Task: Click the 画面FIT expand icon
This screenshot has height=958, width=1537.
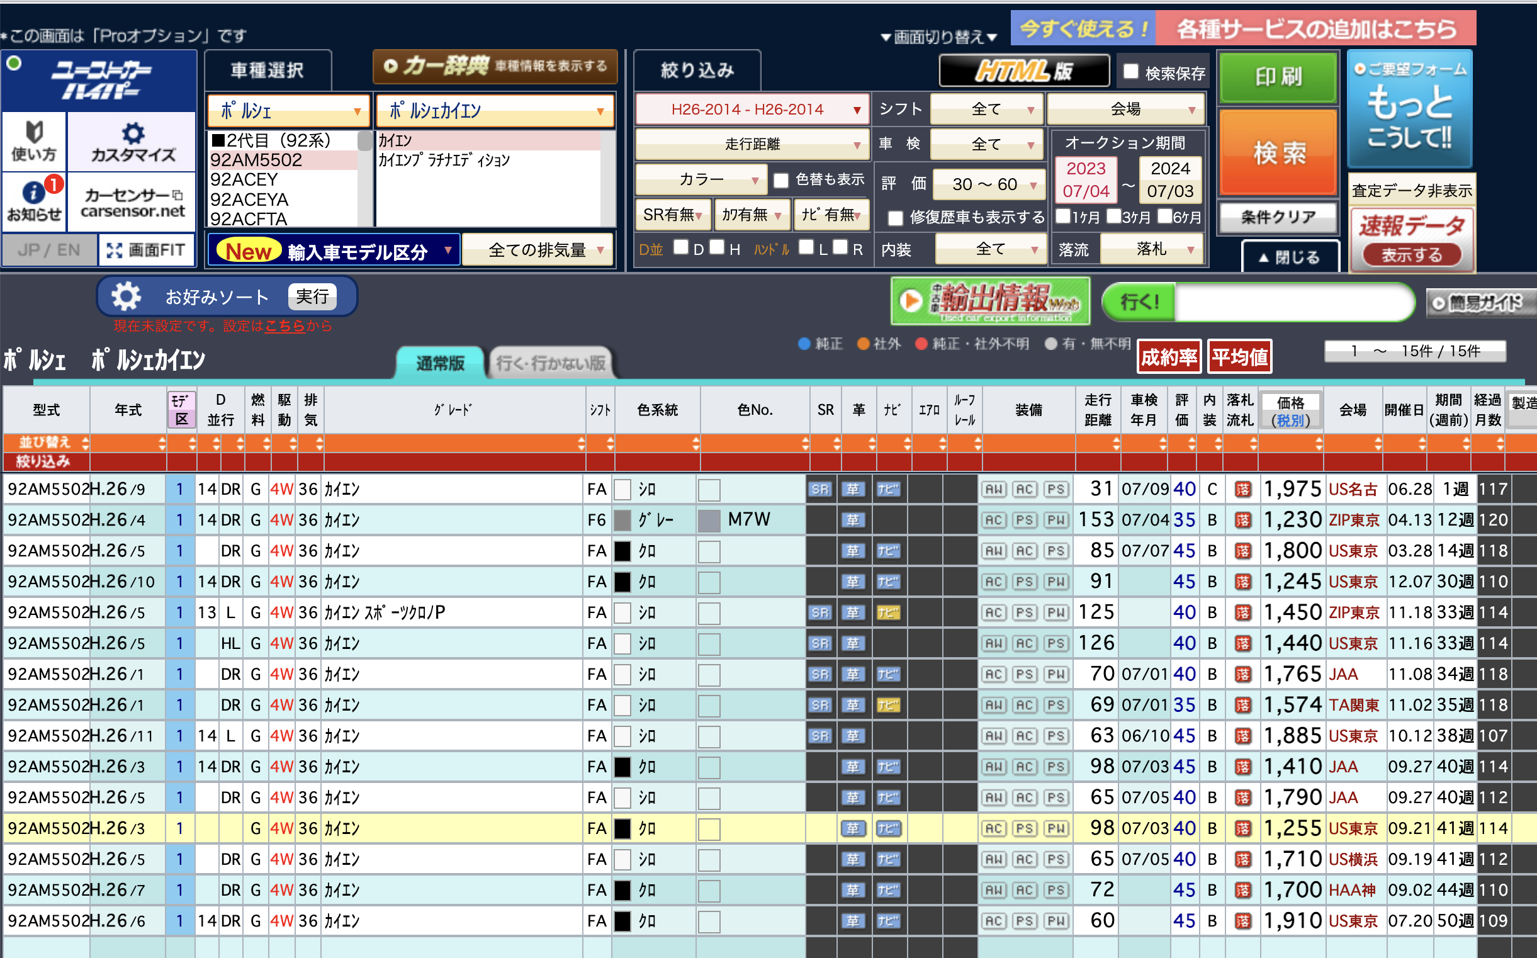Action: 147,250
